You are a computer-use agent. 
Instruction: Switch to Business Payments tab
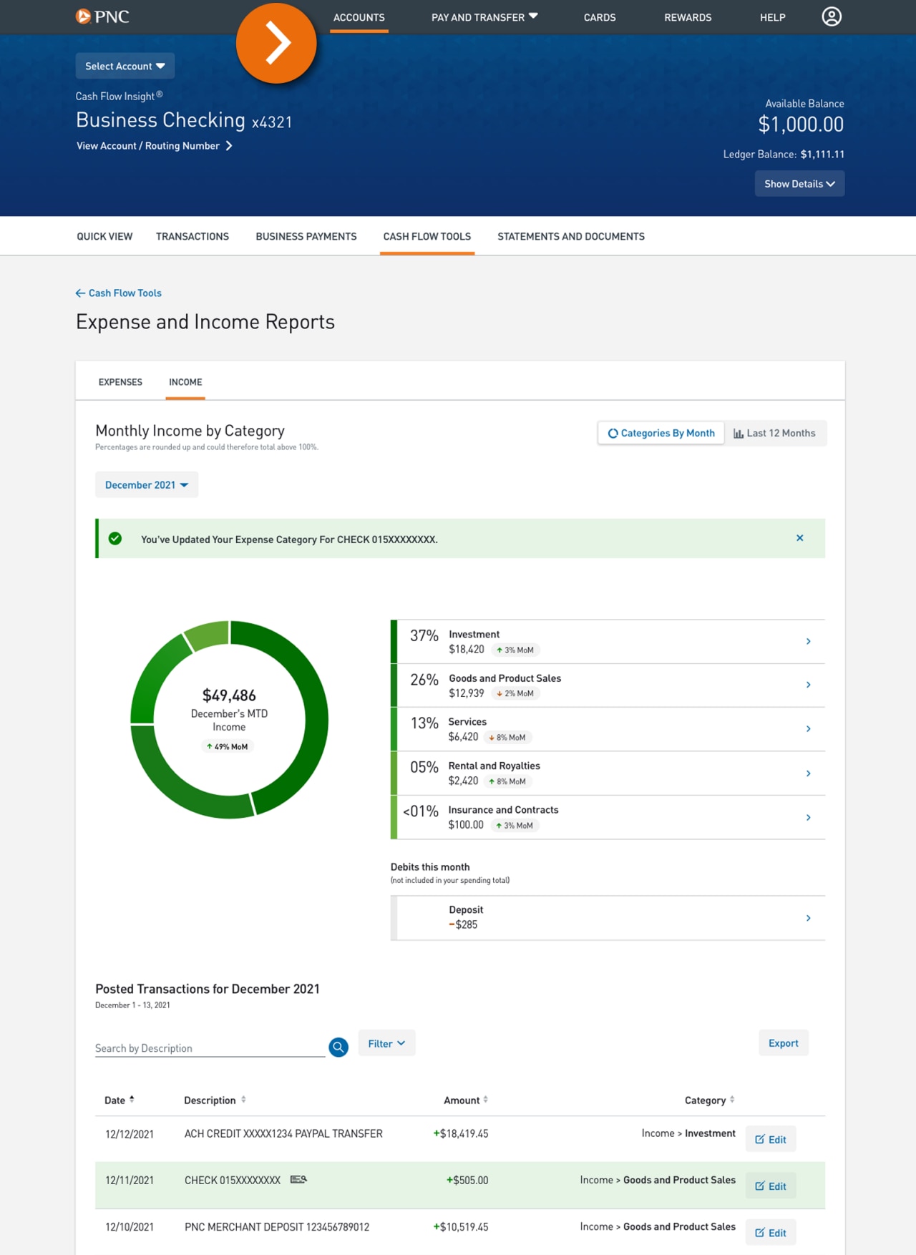306,237
